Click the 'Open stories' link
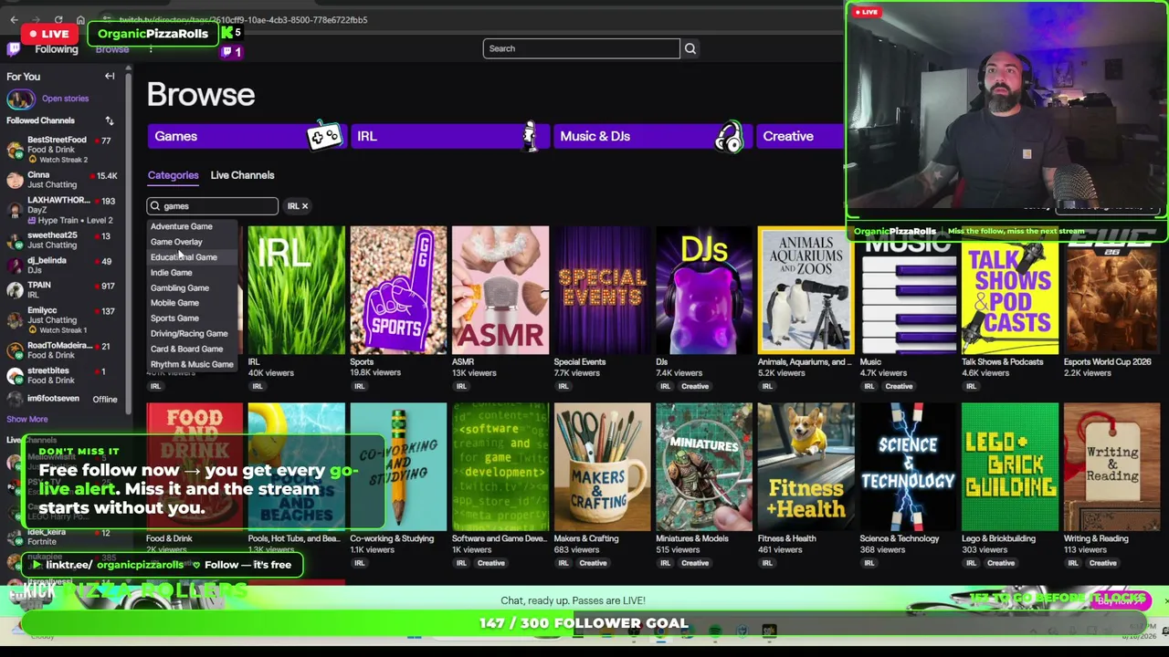The width and height of the screenshot is (1169, 657). click(65, 99)
